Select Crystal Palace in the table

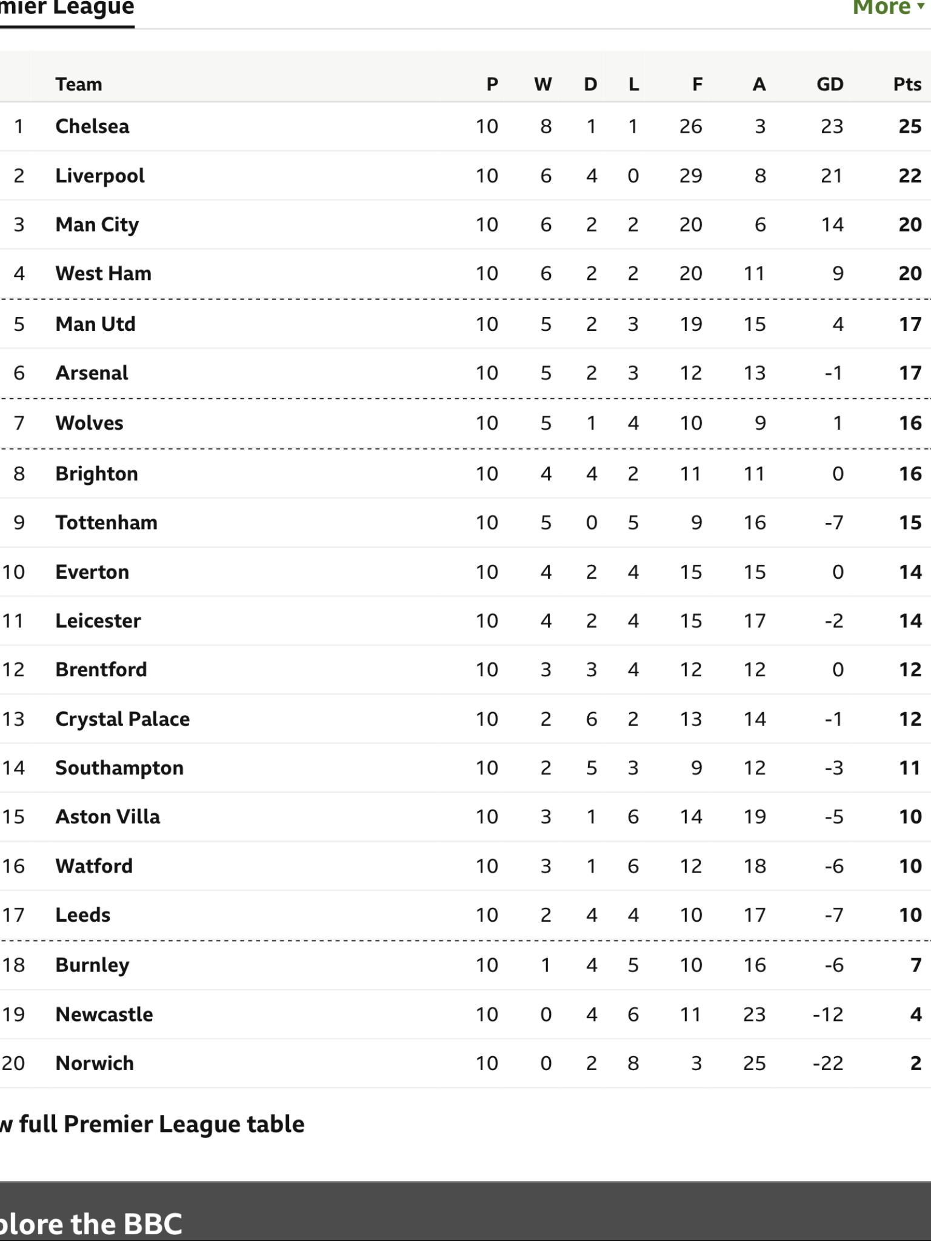click(x=122, y=719)
